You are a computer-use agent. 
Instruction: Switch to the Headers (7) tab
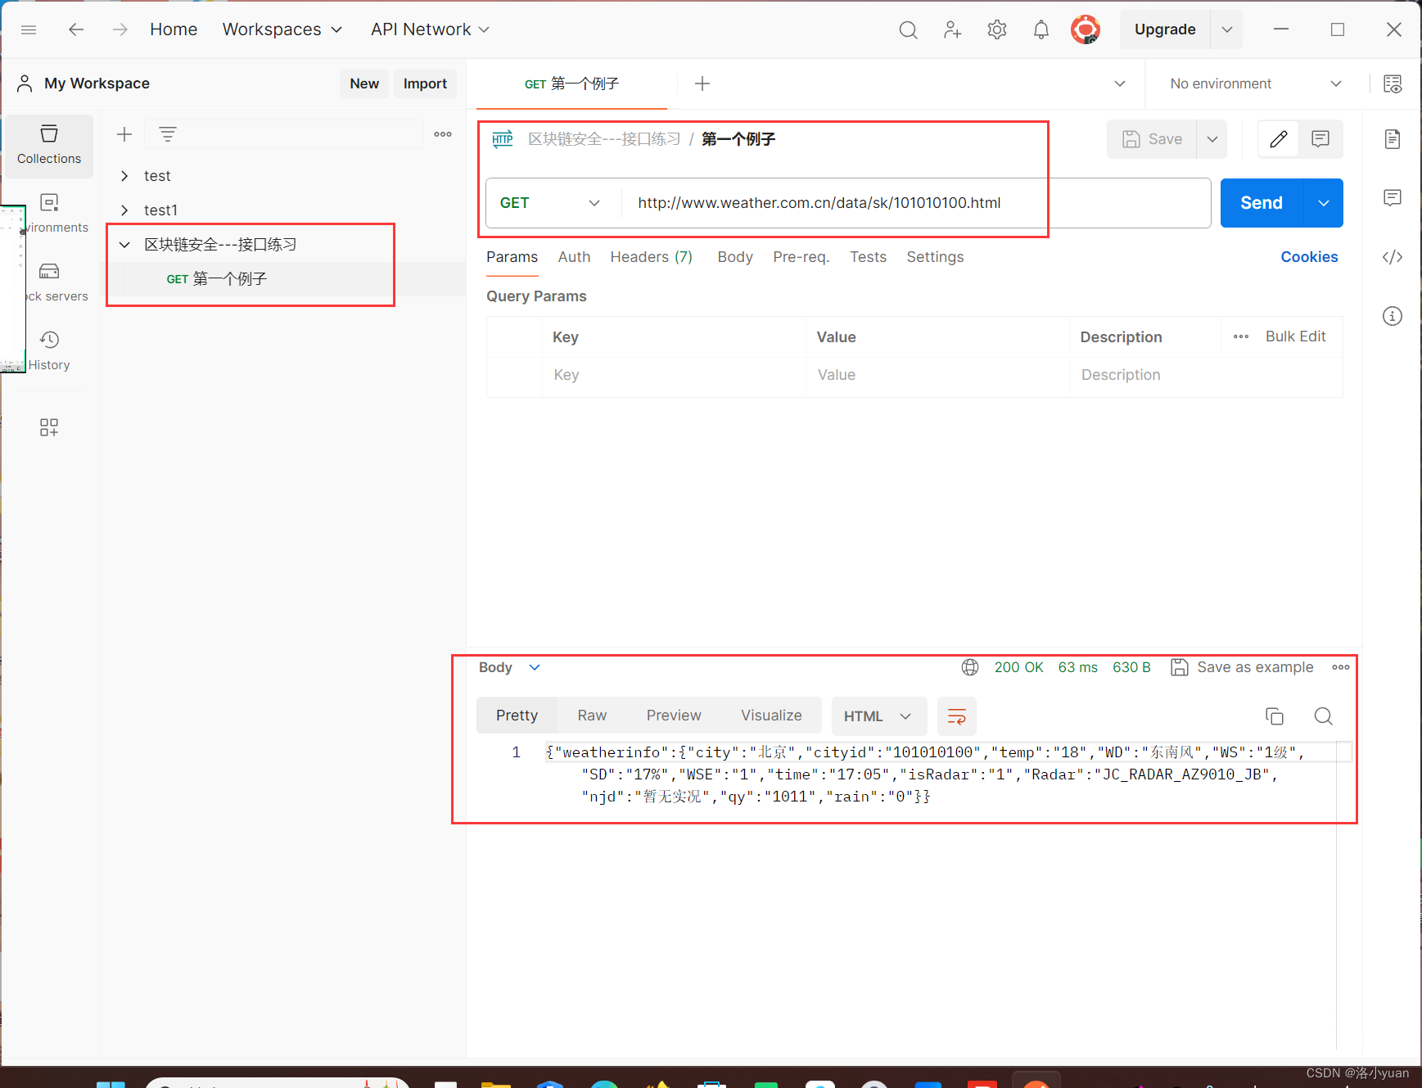tap(652, 257)
